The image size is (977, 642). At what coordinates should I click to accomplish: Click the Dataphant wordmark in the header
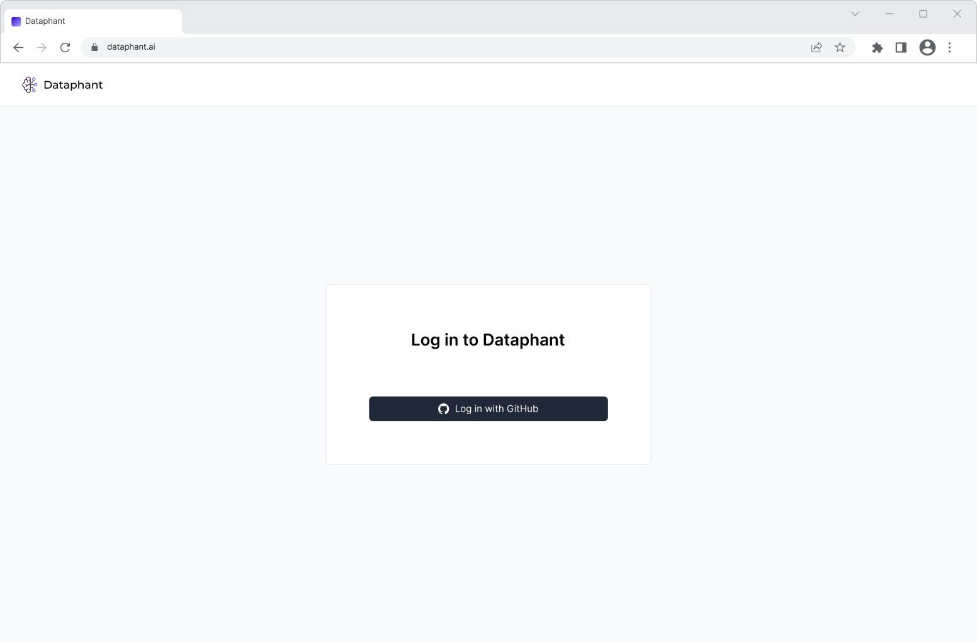coord(73,84)
